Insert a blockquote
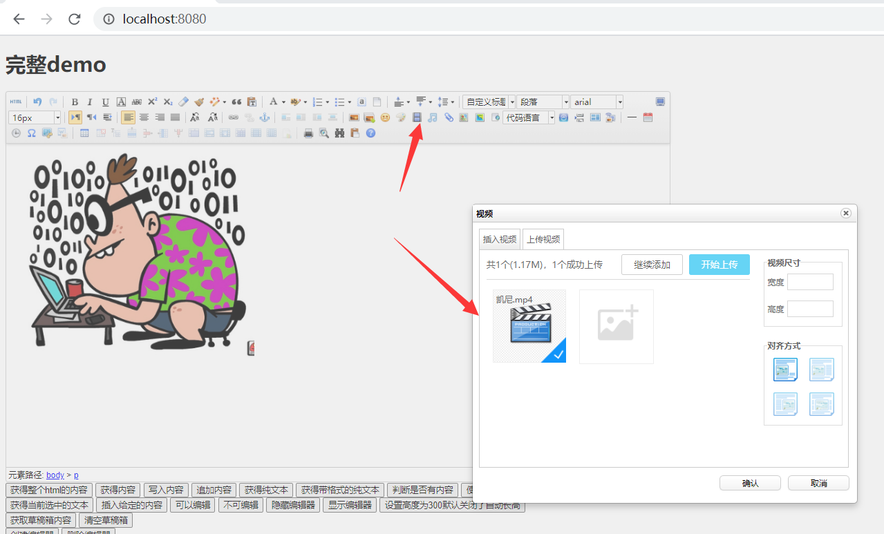This screenshot has height=534, width=884. 236,102
